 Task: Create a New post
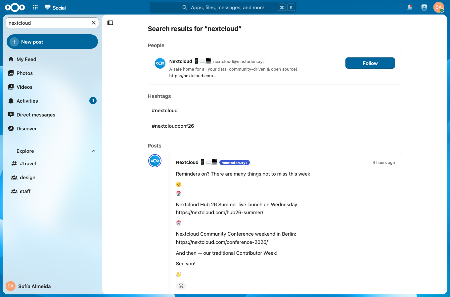[52, 42]
